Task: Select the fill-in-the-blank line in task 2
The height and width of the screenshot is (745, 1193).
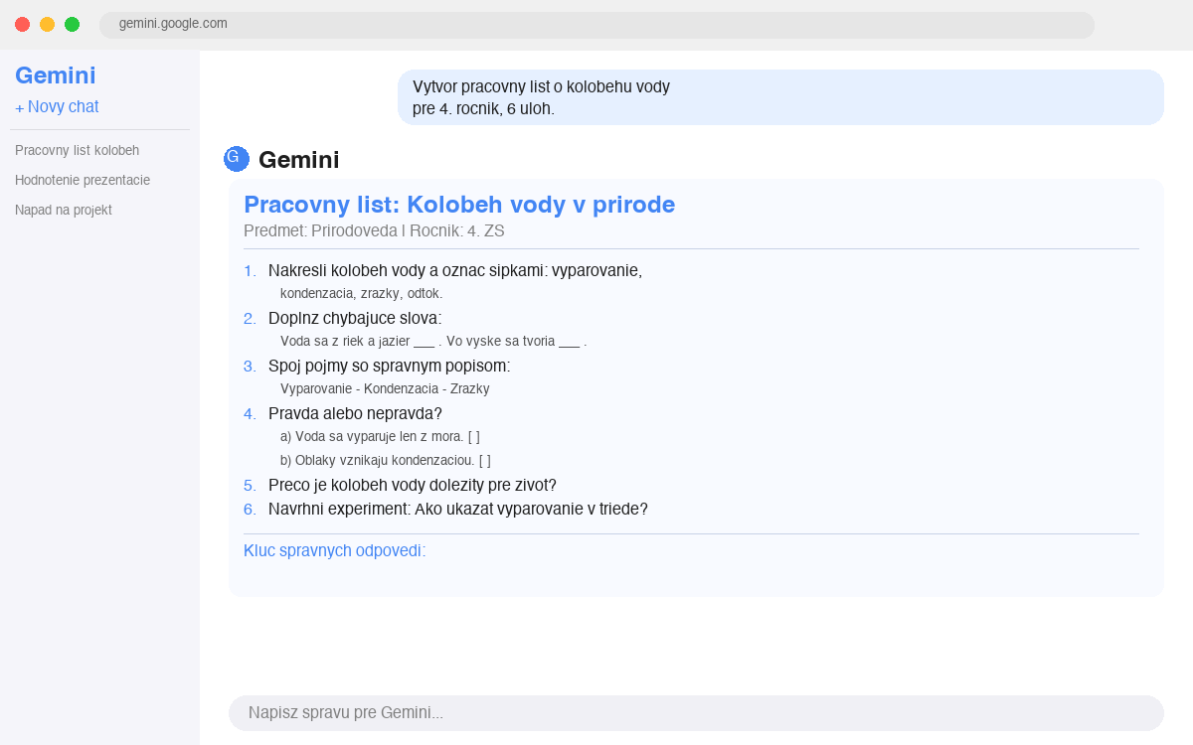Action: tap(431, 341)
